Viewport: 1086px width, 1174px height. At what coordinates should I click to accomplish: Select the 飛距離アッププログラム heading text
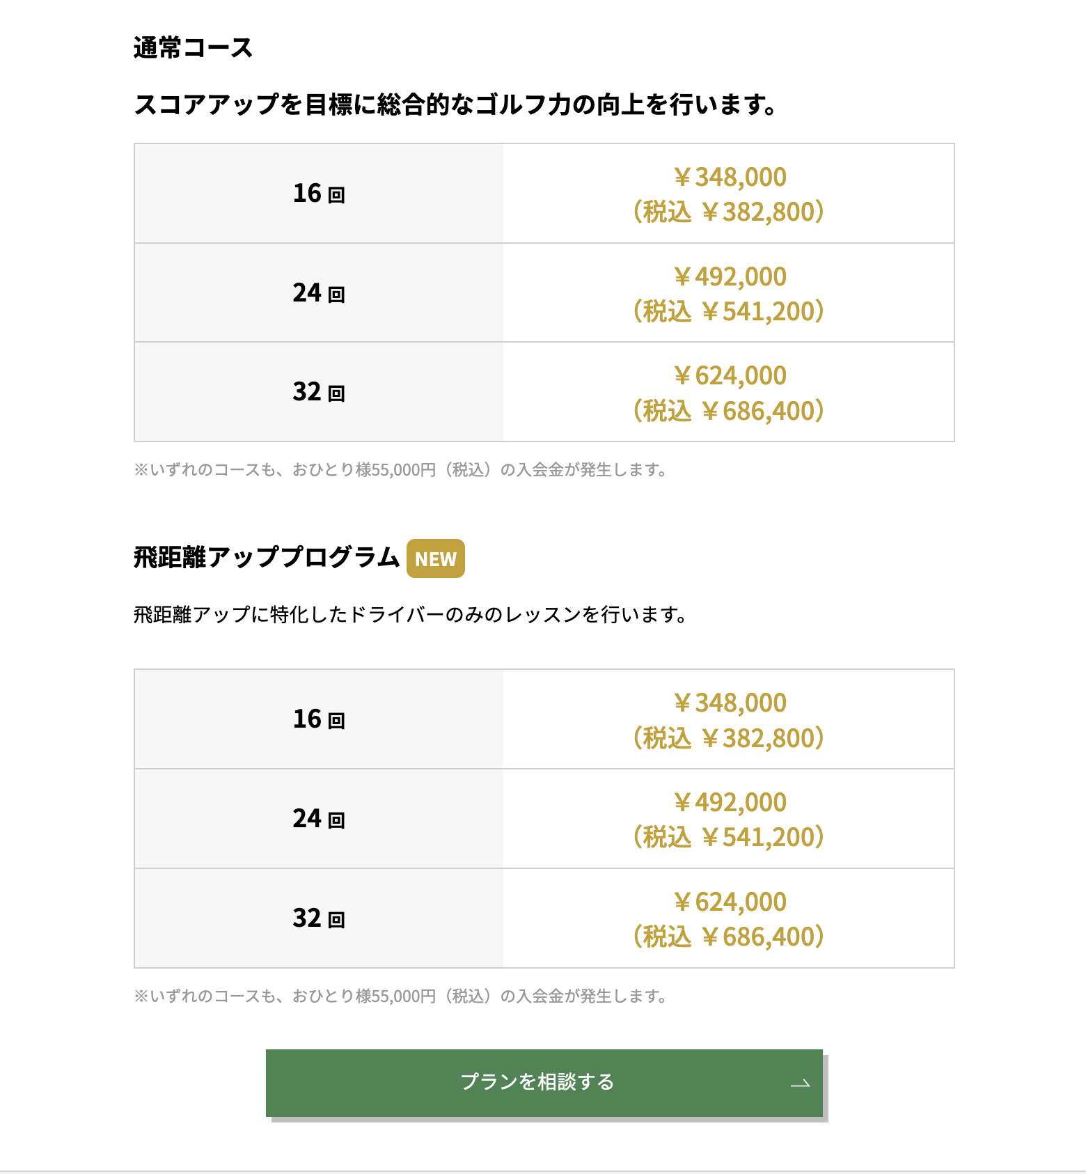tap(267, 558)
